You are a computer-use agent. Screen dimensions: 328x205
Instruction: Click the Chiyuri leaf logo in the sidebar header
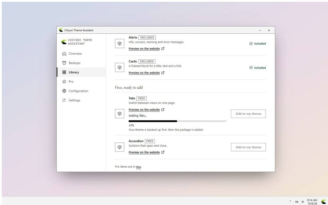(x=64, y=42)
